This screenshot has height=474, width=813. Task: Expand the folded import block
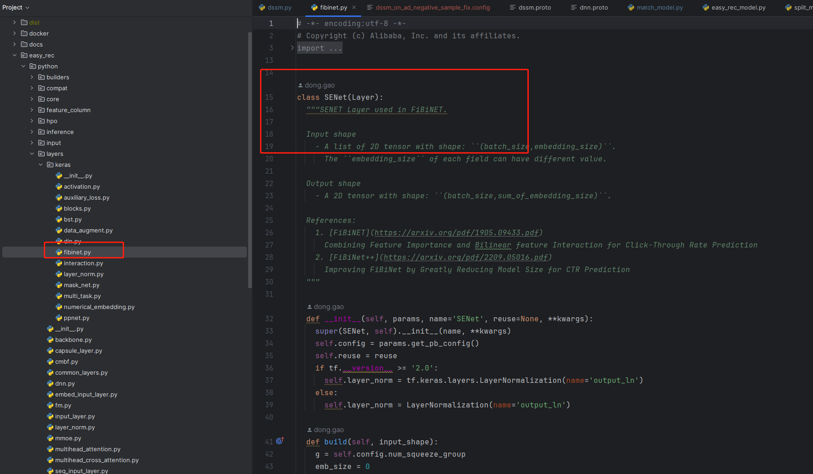(x=292, y=48)
